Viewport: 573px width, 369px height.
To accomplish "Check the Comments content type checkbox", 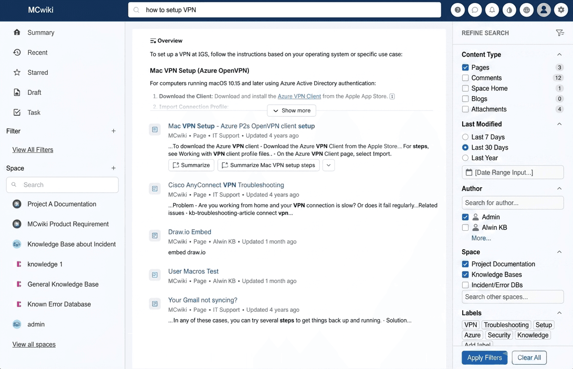I will 465,78.
